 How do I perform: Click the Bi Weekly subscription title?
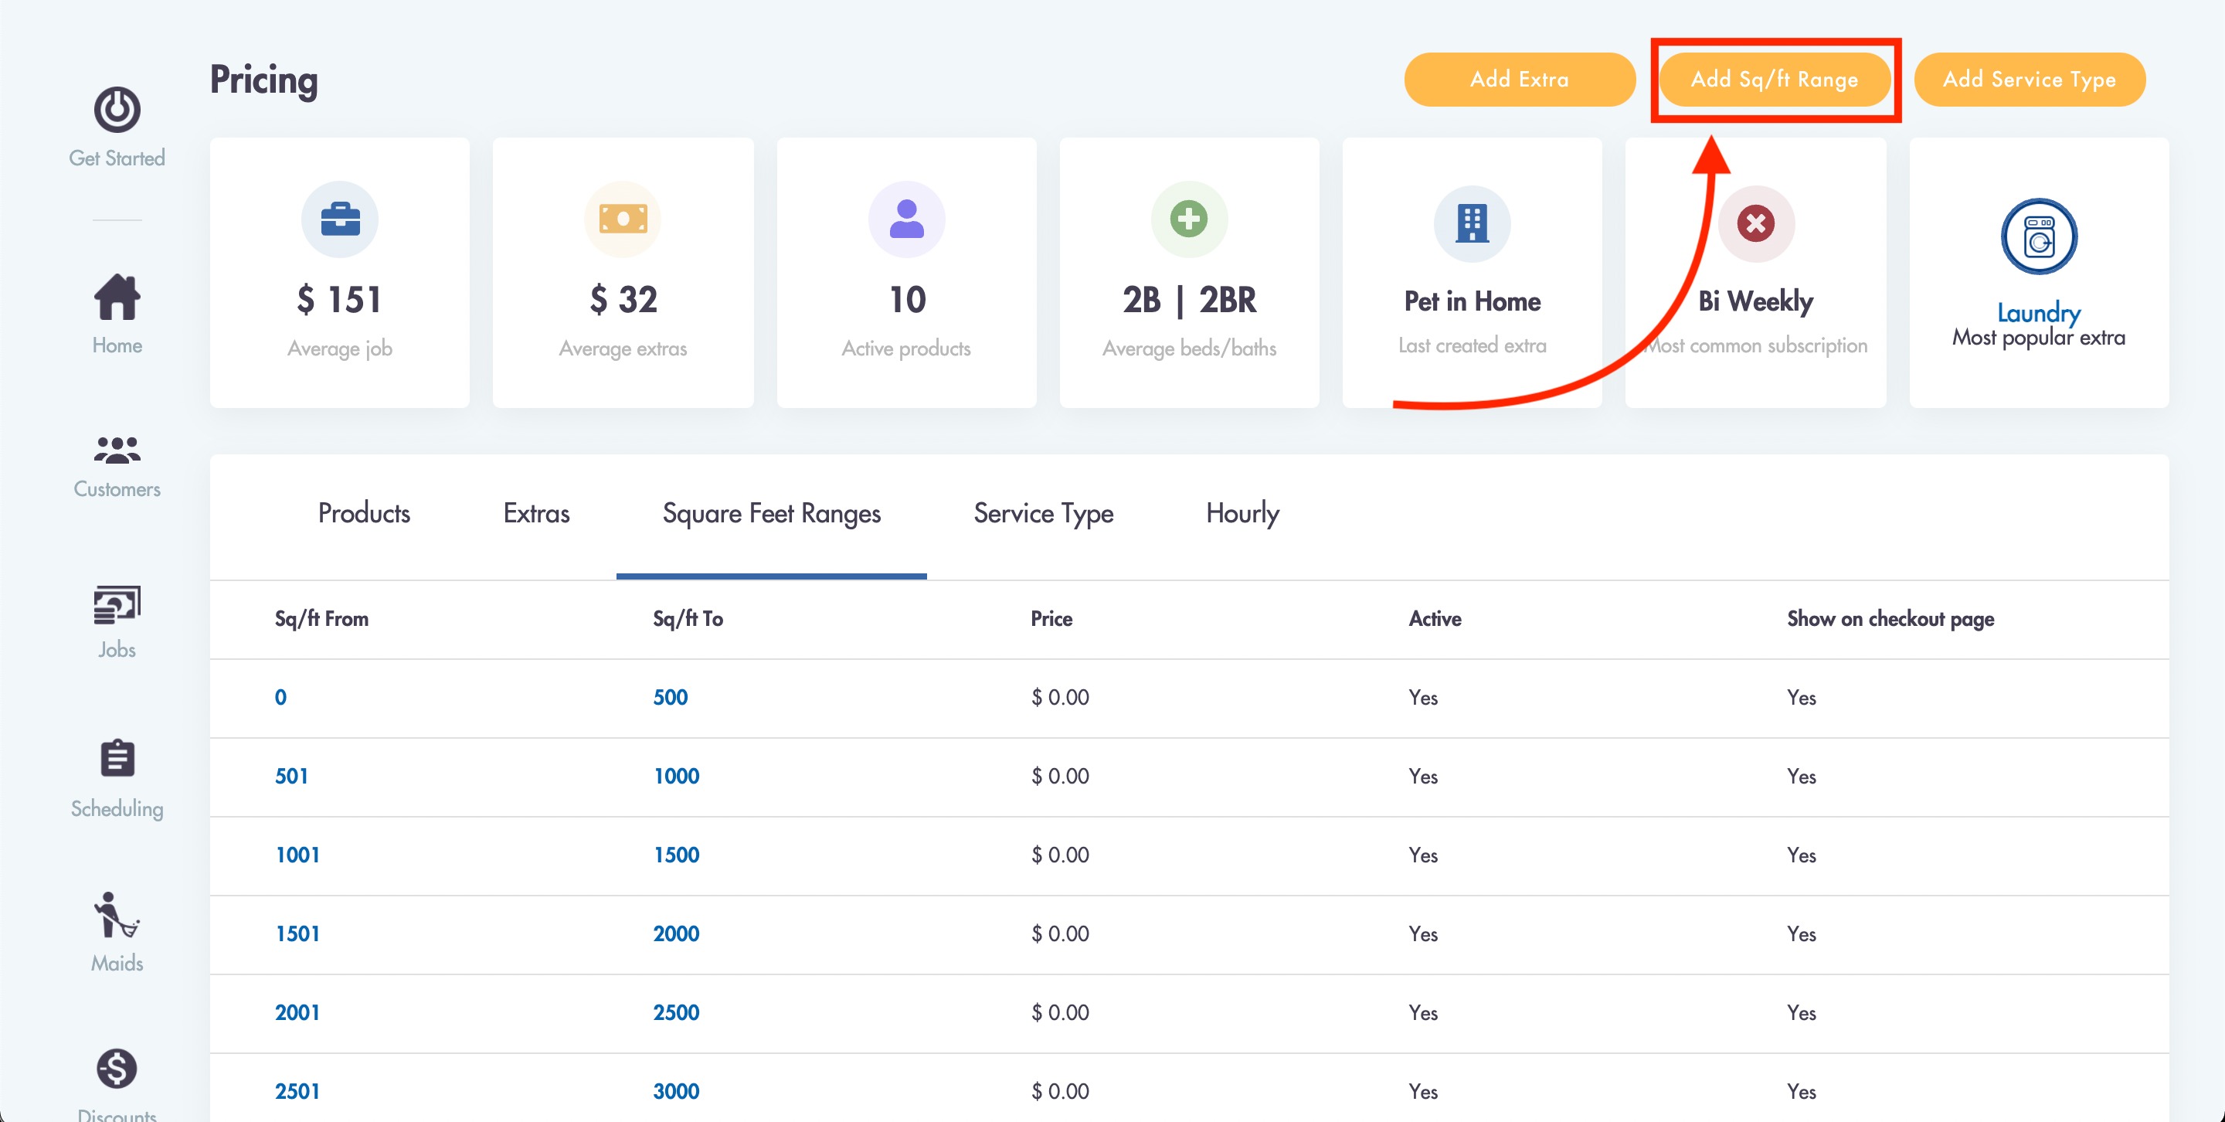tap(1755, 301)
